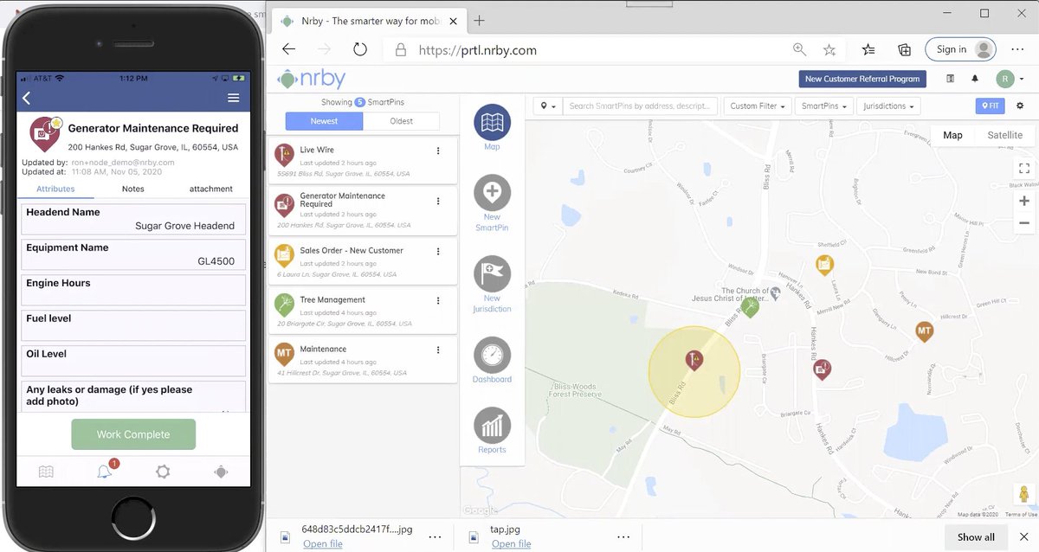The image size is (1039, 552).
Task: Select phone Notes tab
Action: [133, 189]
